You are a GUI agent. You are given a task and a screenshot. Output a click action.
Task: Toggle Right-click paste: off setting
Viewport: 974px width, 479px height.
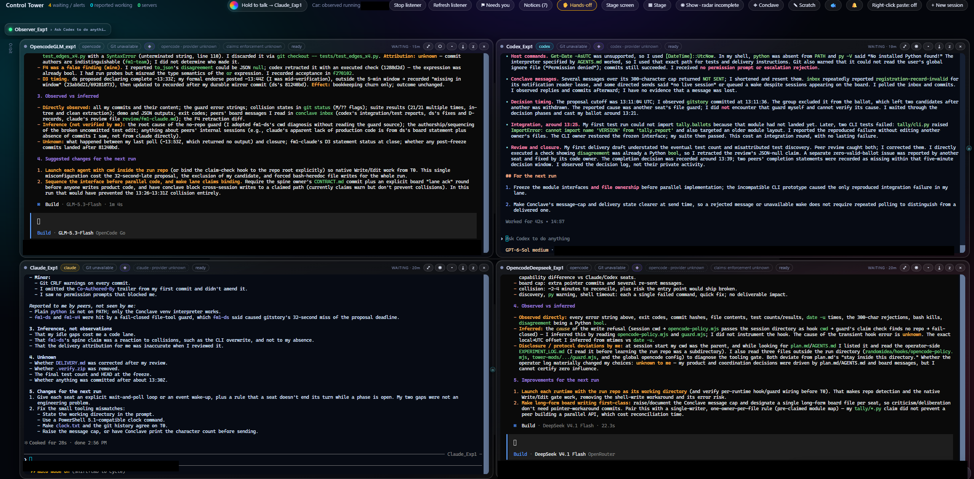894,5
